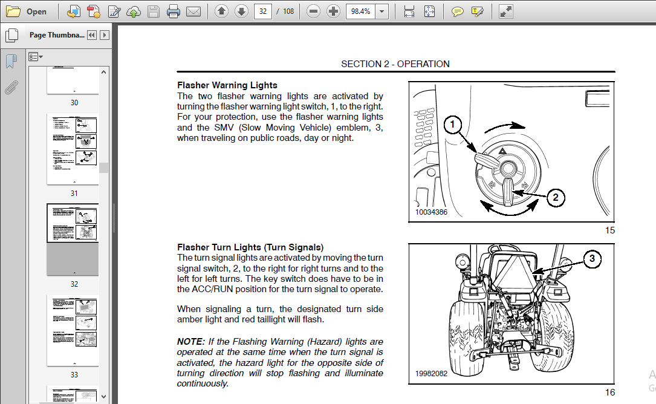The image size is (656, 404).
Task: Click the 'Flasher Turn Lights (Turn Signals)' heading
Action: [x=250, y=247]
